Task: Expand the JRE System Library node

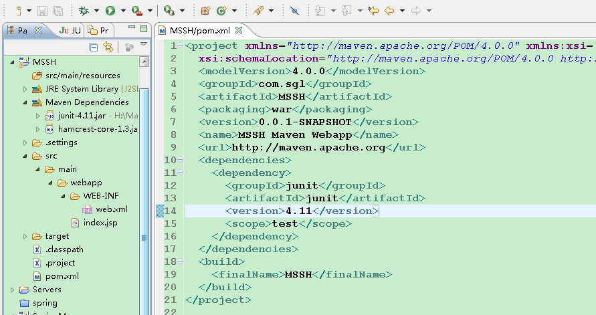Action: (25, 90)
